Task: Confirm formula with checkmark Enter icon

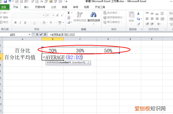Action: (41, 34)
